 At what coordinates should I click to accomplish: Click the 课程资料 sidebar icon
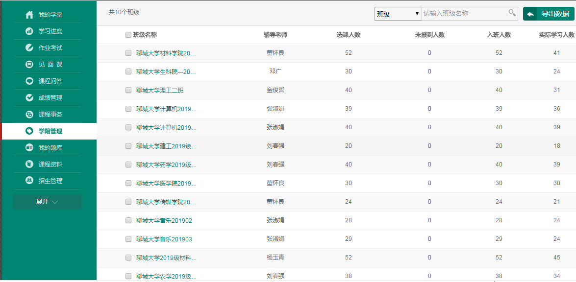click(29, 164)
